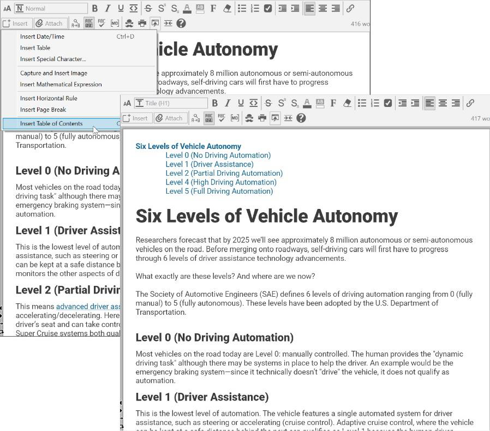Click the Six Levels of Vehicle Autonomy heading
The width and height of the screenshot is (490, 431).
[266, 216]
